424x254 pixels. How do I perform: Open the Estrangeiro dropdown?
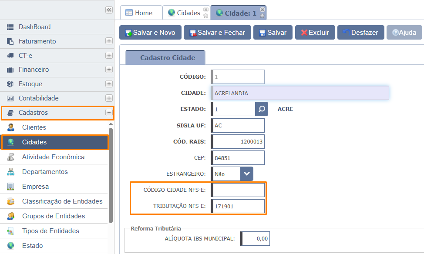click(247, 174)
